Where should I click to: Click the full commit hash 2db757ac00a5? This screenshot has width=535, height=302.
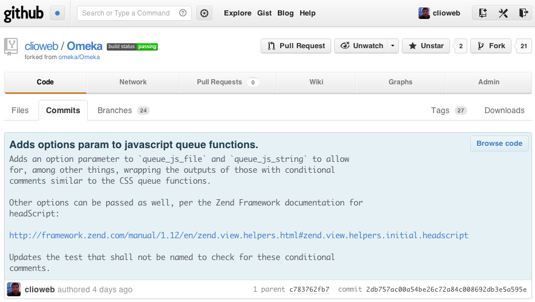coord(446,290)
